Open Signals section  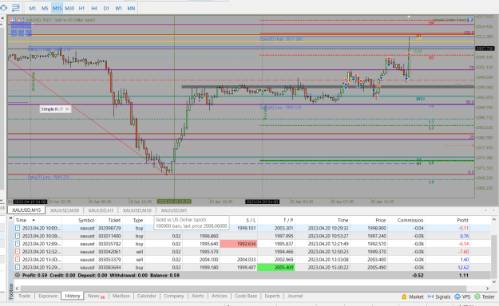439,296
